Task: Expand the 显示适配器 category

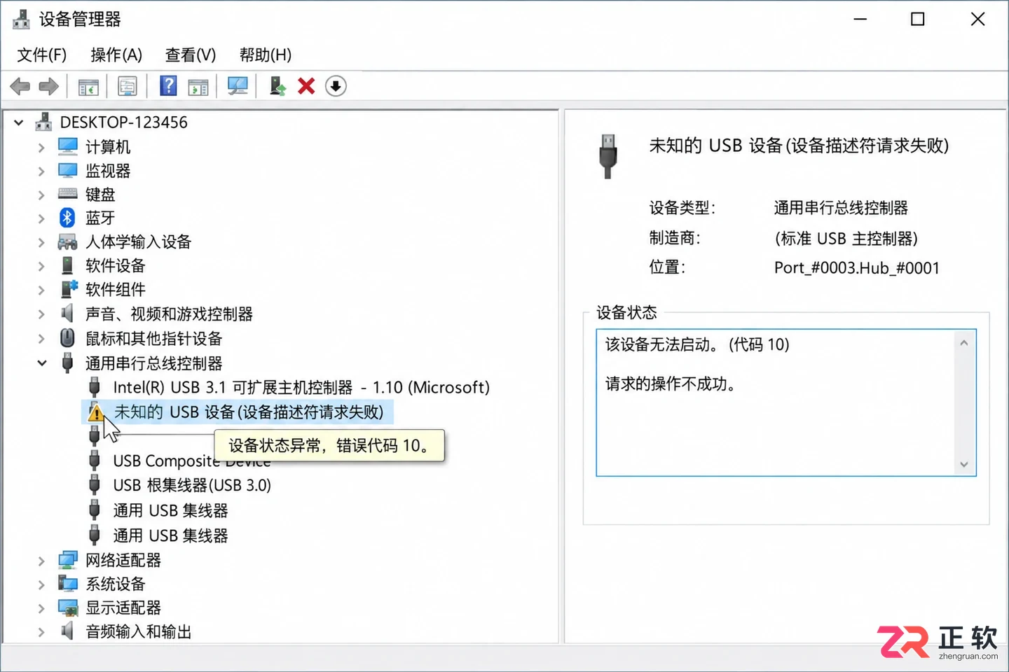Action: tap(41, 608)
